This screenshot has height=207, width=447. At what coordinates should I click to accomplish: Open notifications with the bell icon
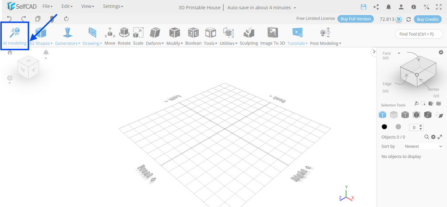[x=389, y=7]
